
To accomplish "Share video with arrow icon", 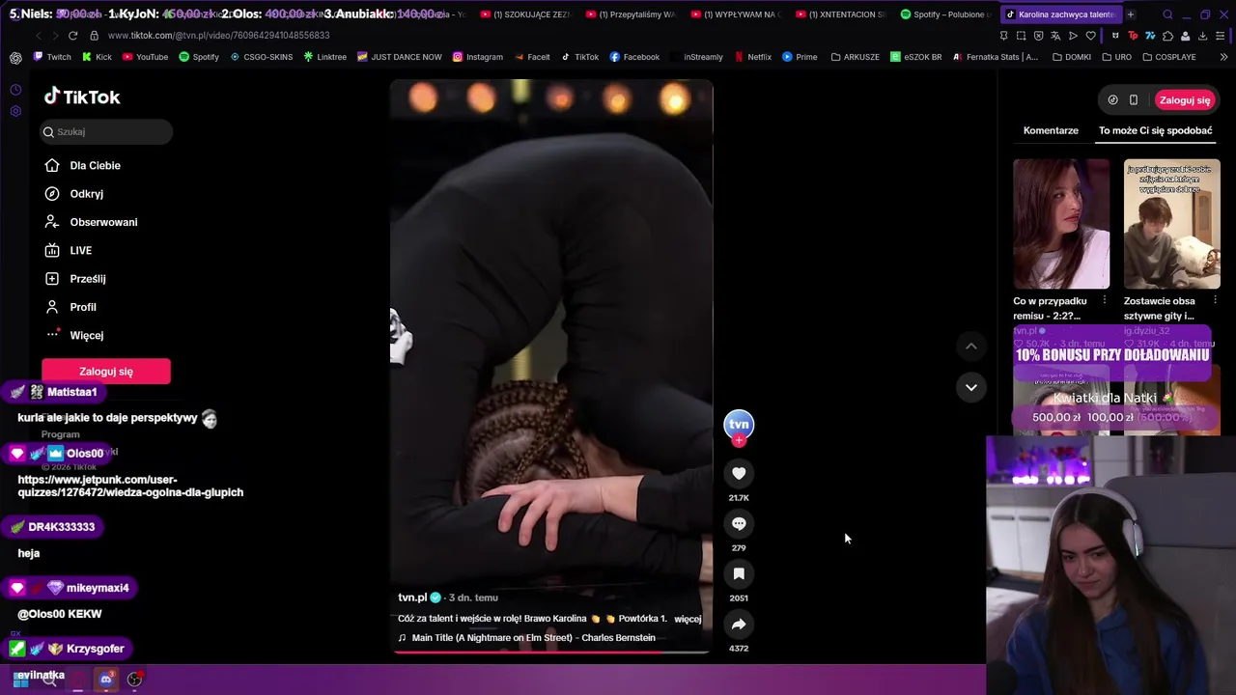I will coord(739,624).
